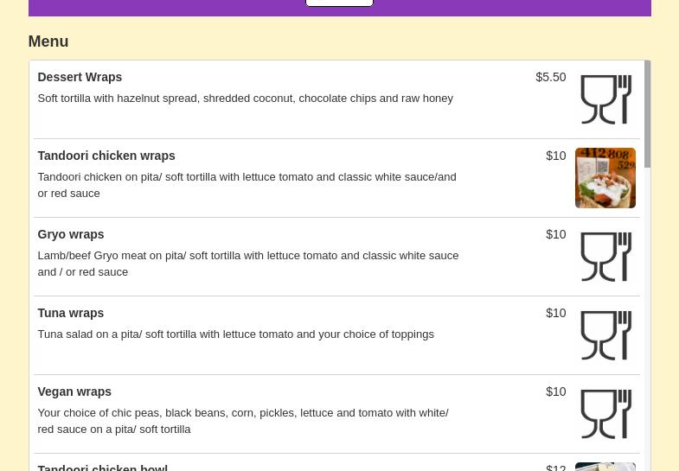The height and width of the screenshot is (471, 679).
Task: Click the $10 price for Vegan wraps
Action: (555, 391)
